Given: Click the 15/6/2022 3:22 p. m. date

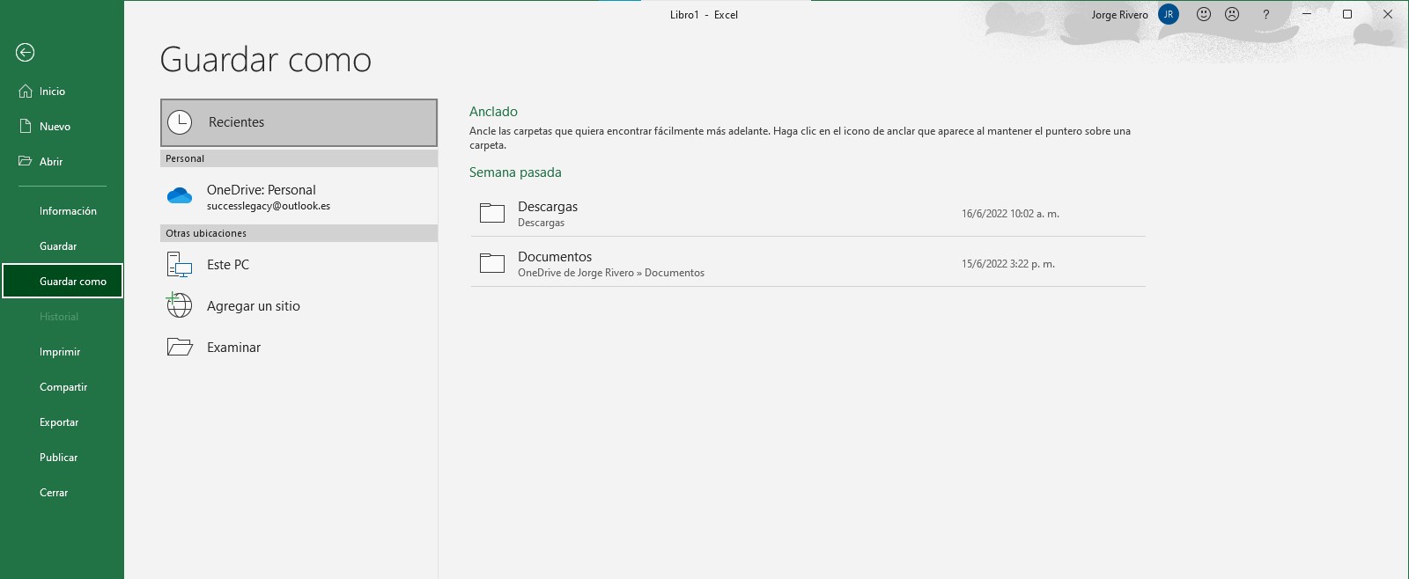Looking at the screenshot, I should point(1007,264).
